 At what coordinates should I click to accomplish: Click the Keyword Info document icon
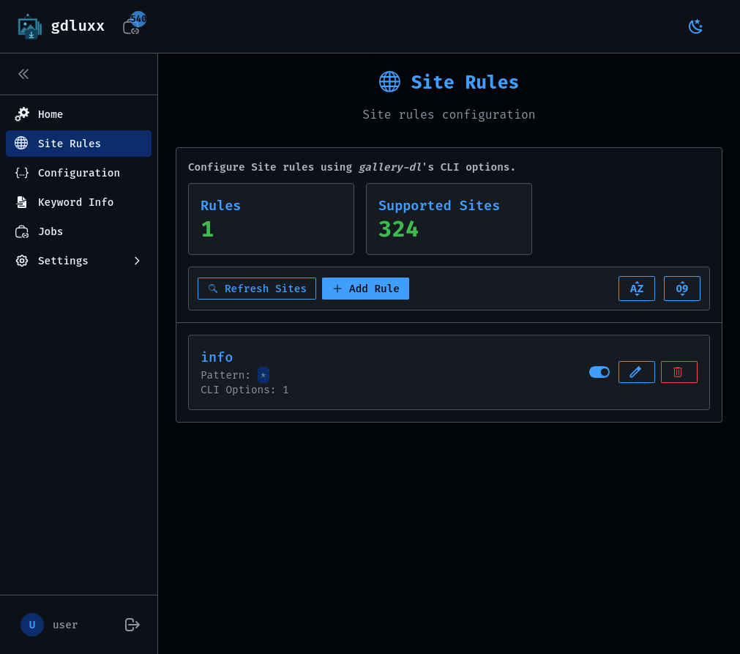pyautogui.click(x=22, y=201)
